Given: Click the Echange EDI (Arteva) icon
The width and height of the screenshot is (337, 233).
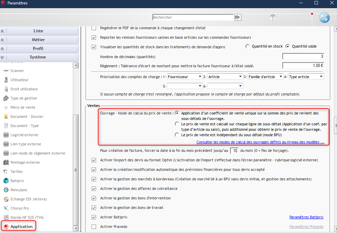Looking at the screenshot, I should (6, 199).
